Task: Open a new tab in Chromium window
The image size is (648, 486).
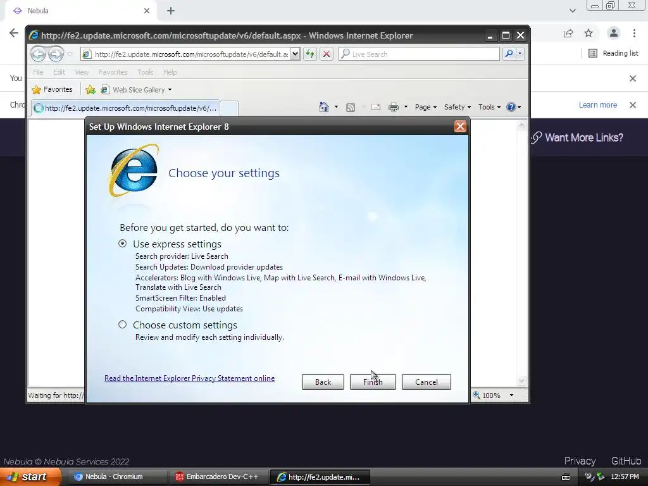Action: click(x=171, y=11)
